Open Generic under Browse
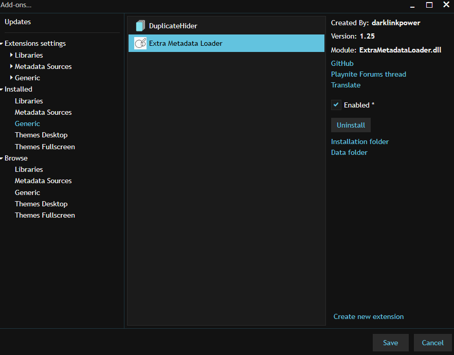Viewport: 454px width, 355px height. [27, 192]
